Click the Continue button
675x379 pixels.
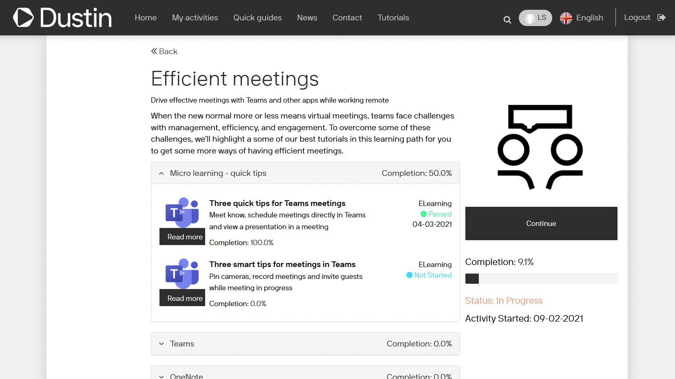541,223
